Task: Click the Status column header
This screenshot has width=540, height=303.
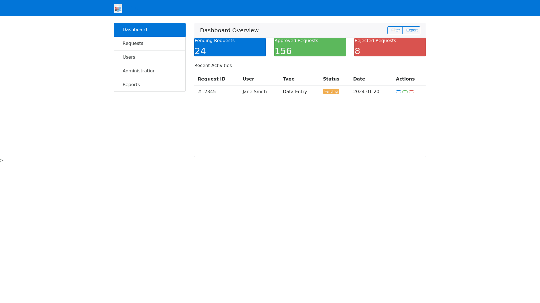Action: pos(331,79)
